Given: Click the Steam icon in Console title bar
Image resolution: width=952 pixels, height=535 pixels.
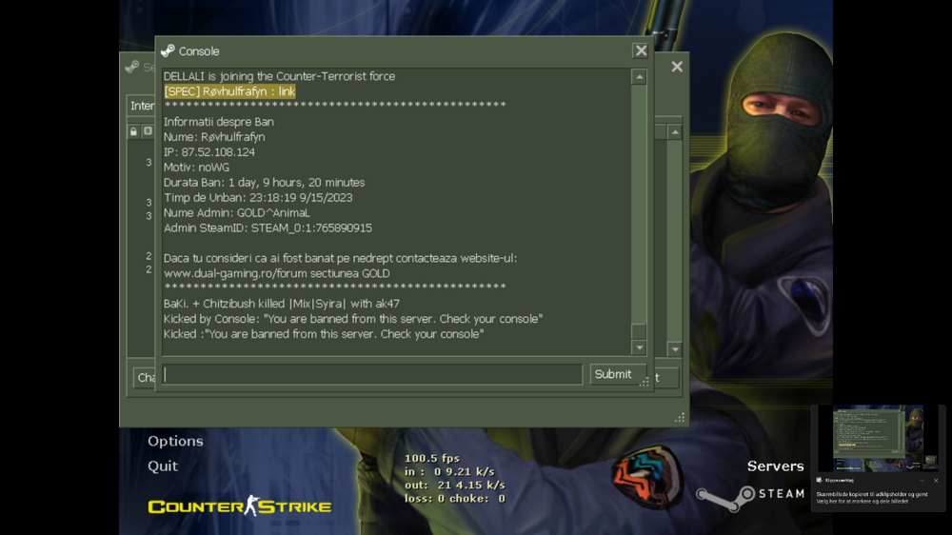Looking at the screenshot, I should tap(169, 51).
